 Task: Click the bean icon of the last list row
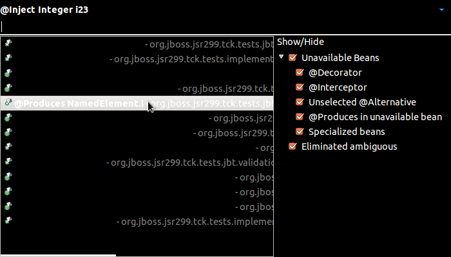coord(8,220)
